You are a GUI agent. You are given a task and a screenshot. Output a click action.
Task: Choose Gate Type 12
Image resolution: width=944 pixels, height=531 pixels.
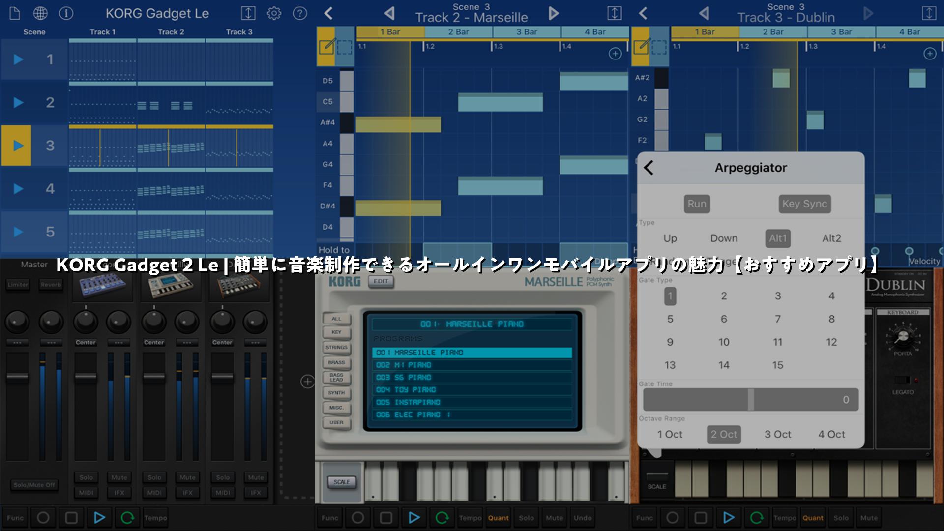(831, 342)
